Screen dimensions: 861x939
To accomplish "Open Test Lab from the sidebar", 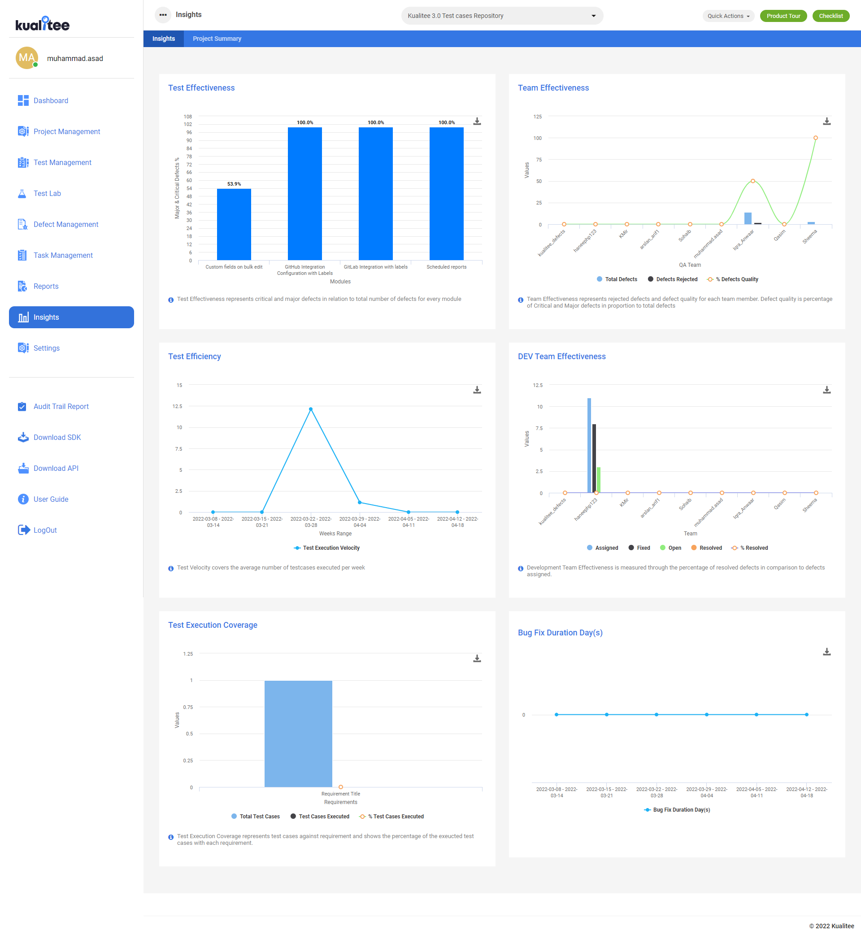I will (x=47, y=193).
